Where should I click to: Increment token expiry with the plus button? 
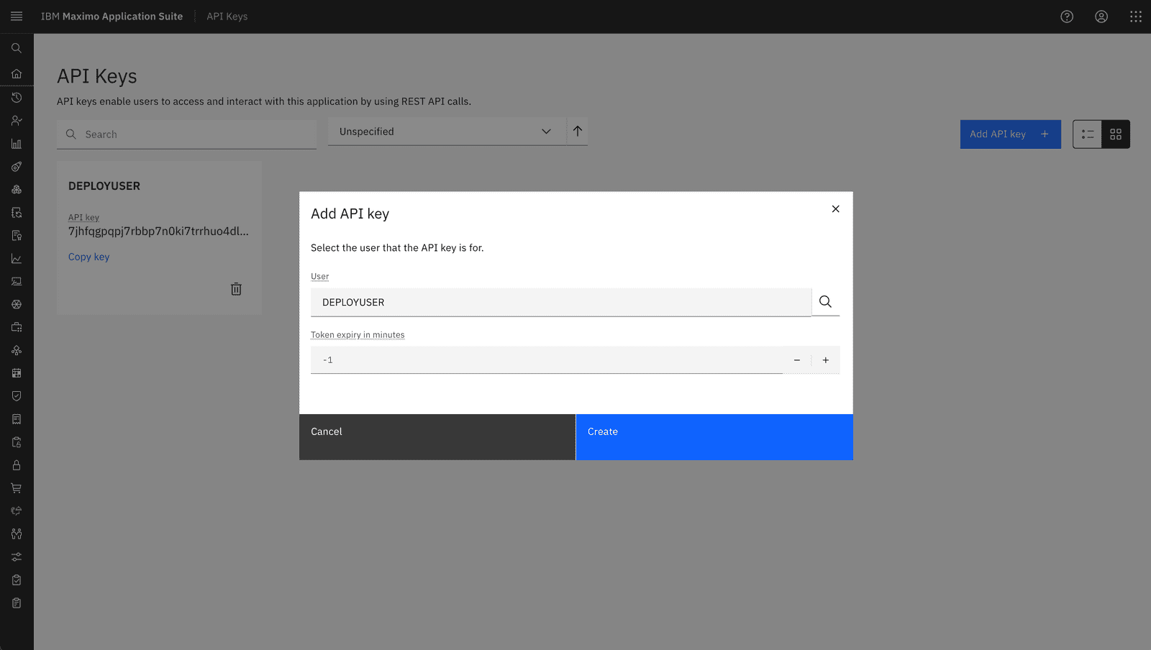pyautogui.click(x=825, y=360)
